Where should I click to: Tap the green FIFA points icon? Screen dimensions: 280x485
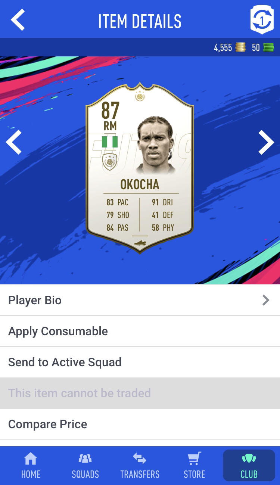[268, 47]
